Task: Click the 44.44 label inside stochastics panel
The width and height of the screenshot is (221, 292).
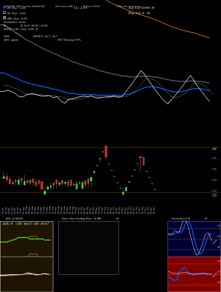Action: pos(215,242)
